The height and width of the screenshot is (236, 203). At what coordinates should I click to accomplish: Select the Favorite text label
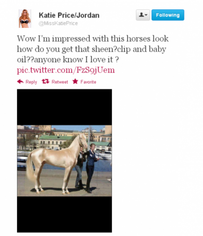pos(88,82)
